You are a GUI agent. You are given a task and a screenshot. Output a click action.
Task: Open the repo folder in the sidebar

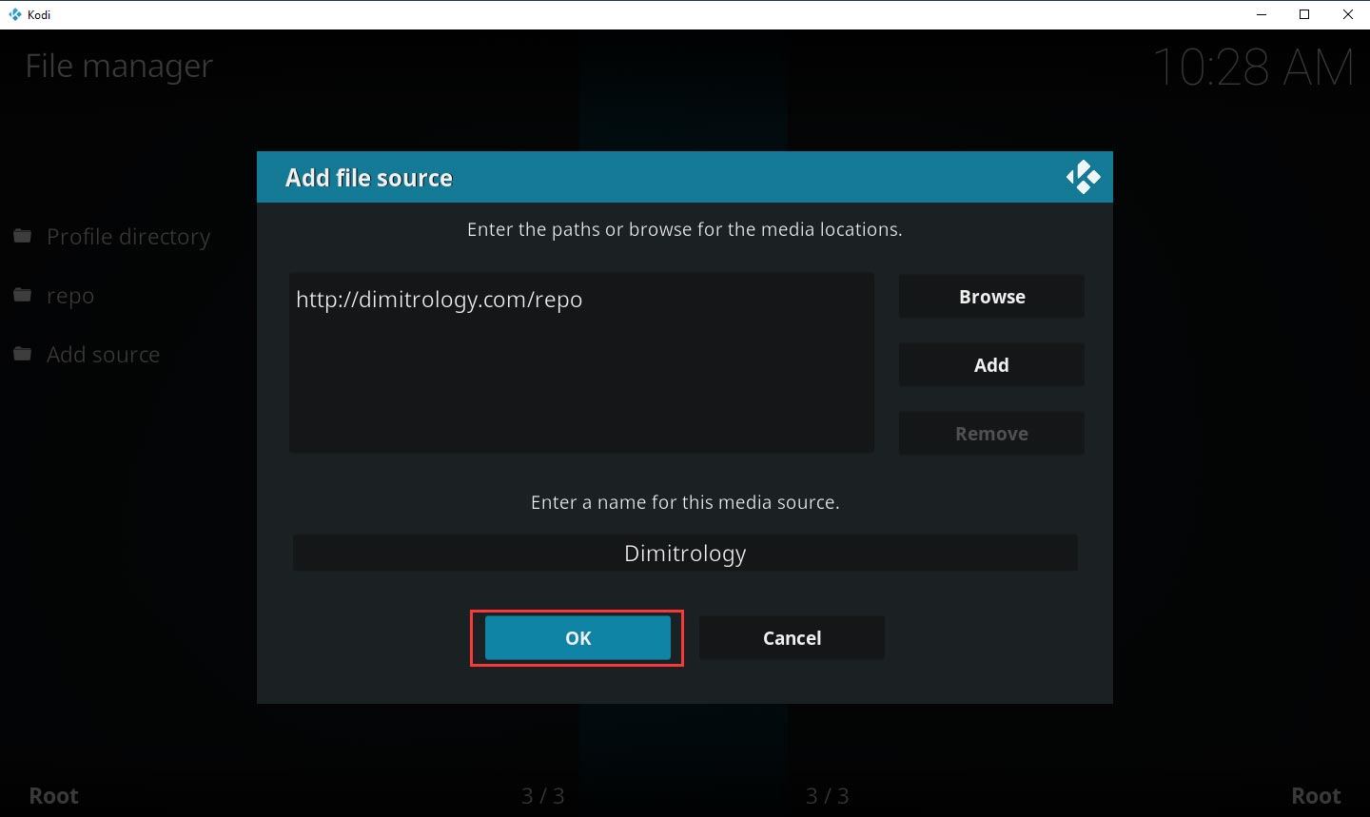click(69, 295)
